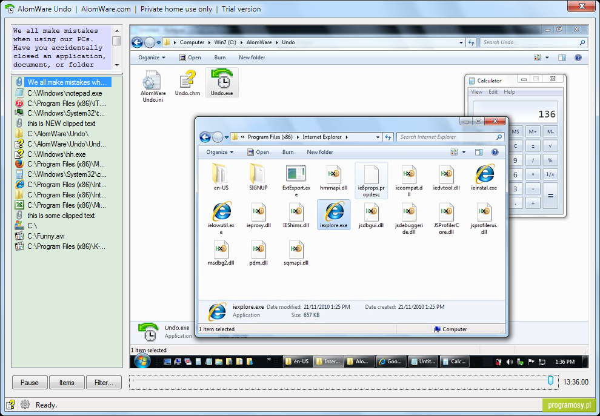Click the Search Internet Explorer field

pos(450,137)
